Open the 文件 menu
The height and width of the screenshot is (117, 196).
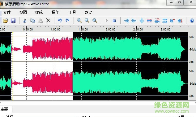coord(7,12)
